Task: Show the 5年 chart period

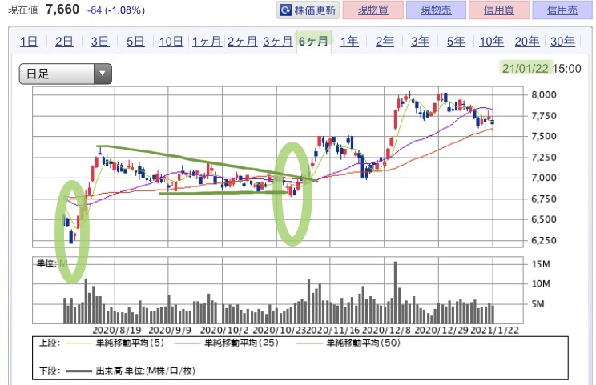Action: [x=456, y=42]
